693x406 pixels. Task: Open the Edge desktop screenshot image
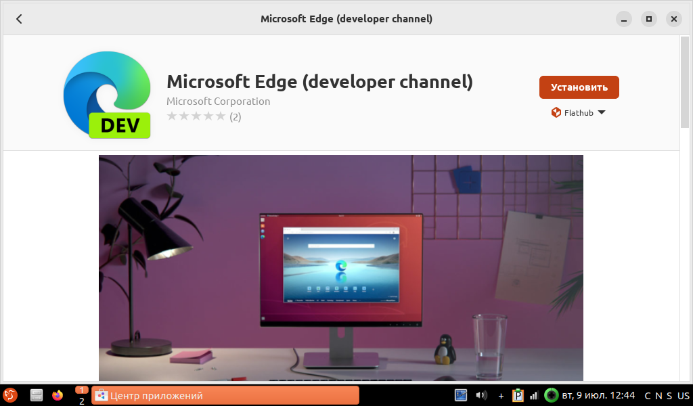coord(341,268)
